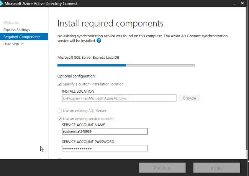Focus the Install Location path field
This screenshot has width=249, height=176.
tap(119, 98)
